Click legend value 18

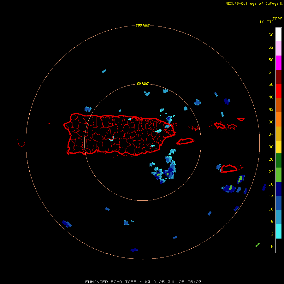[271, 184]
